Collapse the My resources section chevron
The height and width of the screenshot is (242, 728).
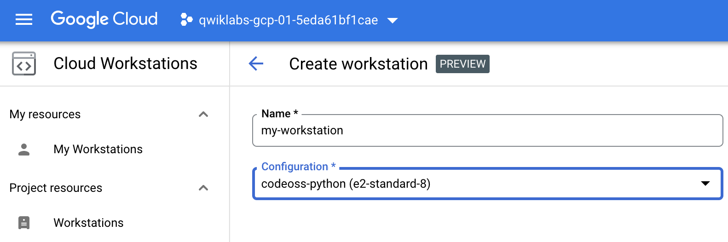(203, 114)
